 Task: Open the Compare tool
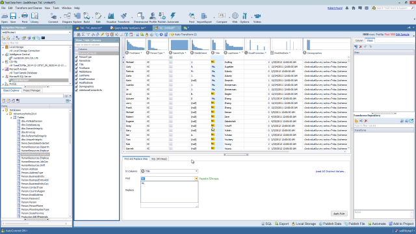click(x=222, y=18)
